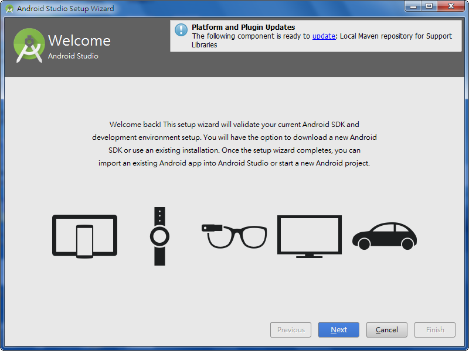This screenshot has height=351, width=469.
Task: Click the blue info notification icon
Action: coord(181,30)
